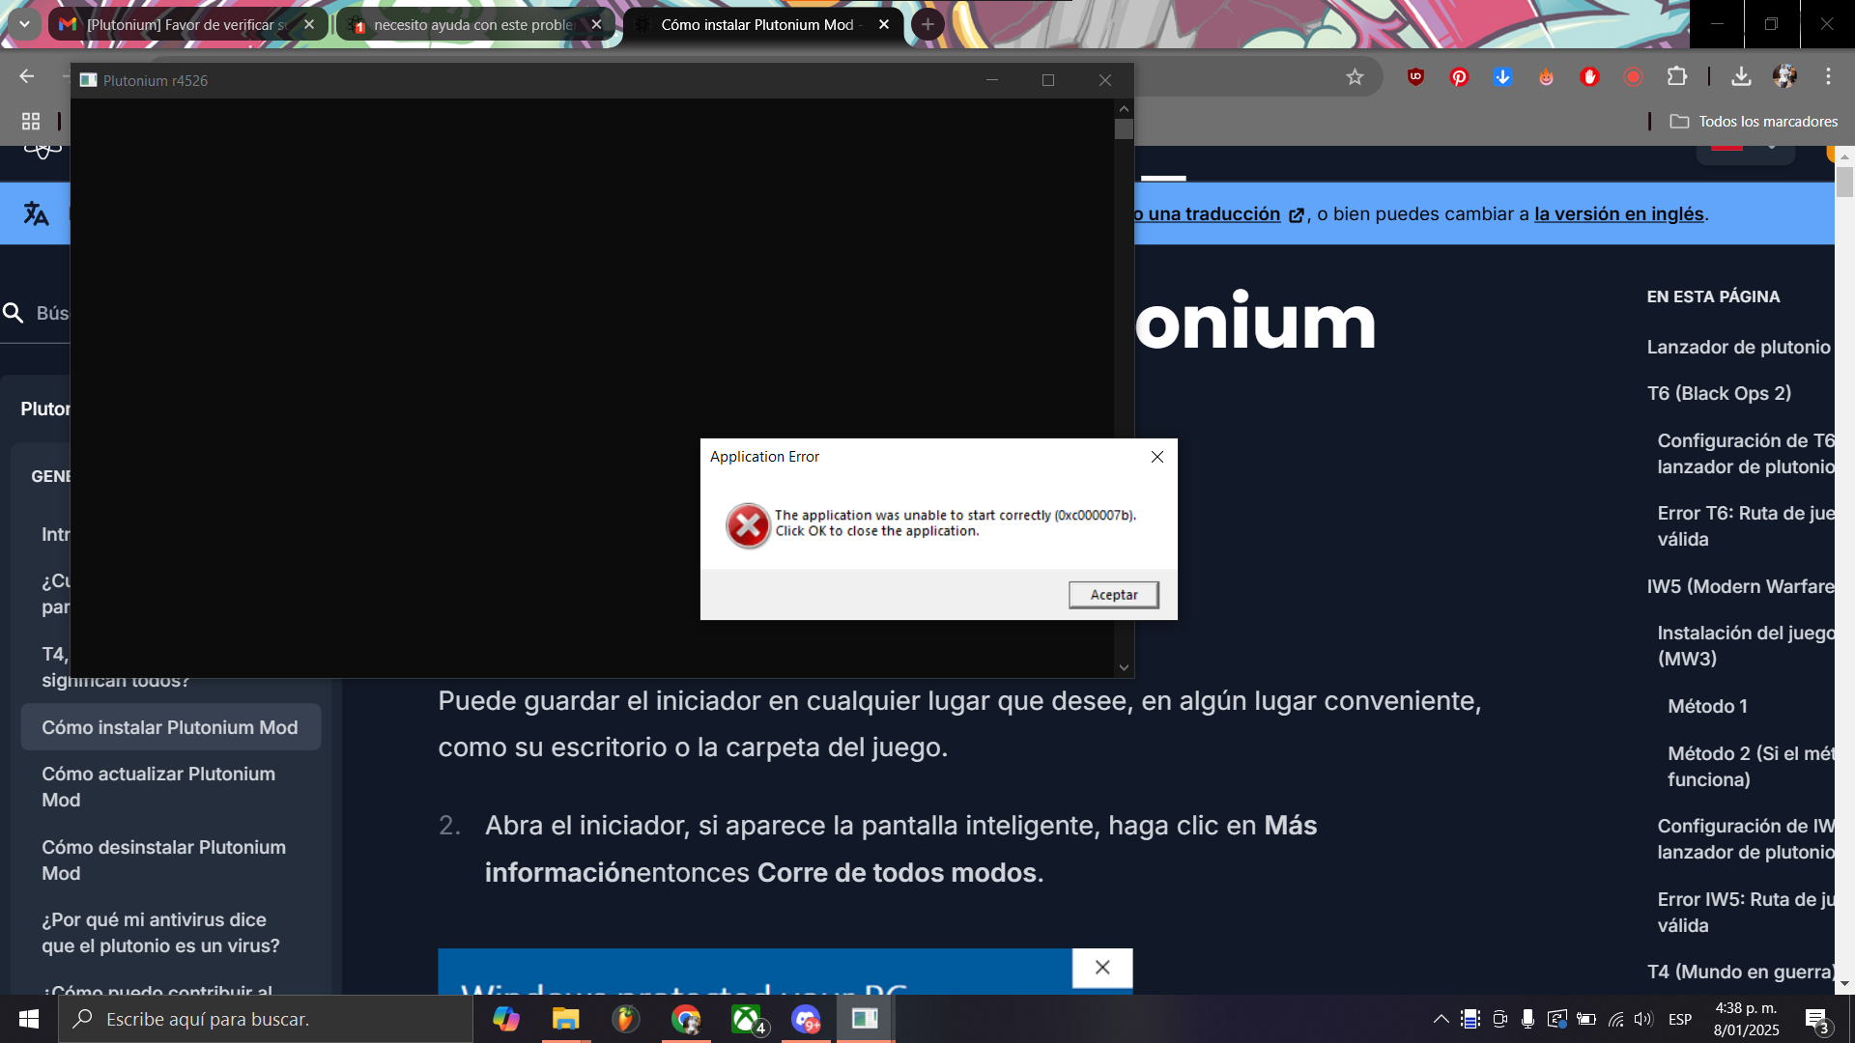Jump to 'Instalación del juego (MW3)' section
This screenshot has width=1855, height=1043.
[1745, 646]
